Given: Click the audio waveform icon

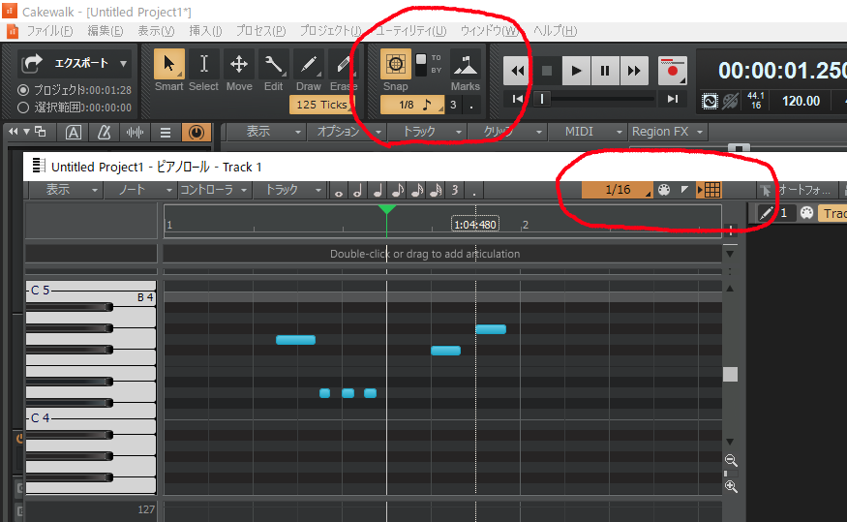Looking at the screenshot, I should point(135,132).
